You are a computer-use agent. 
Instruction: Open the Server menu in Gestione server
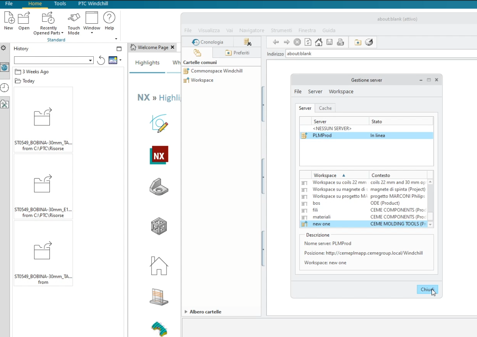click(315, 91)
